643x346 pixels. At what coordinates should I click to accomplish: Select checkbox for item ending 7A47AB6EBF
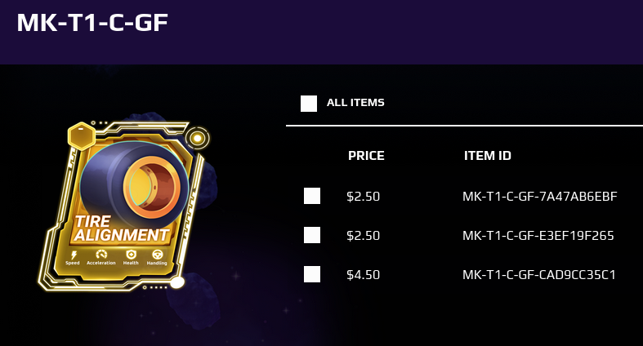[x=312, y=196]
